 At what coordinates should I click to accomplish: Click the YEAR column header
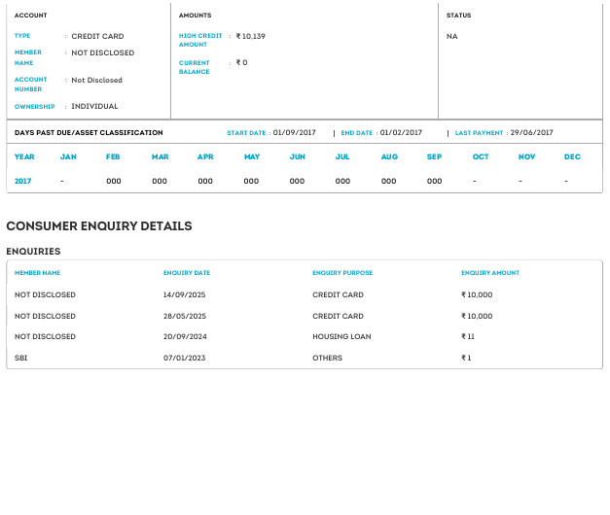(x=24, y=157)
